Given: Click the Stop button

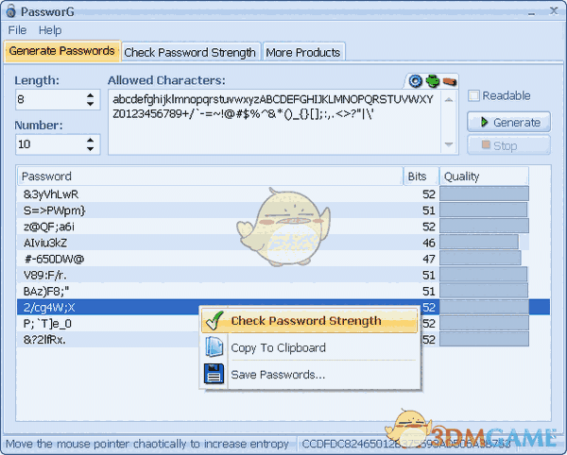Looking at the screenshot, I should [508, 145].
